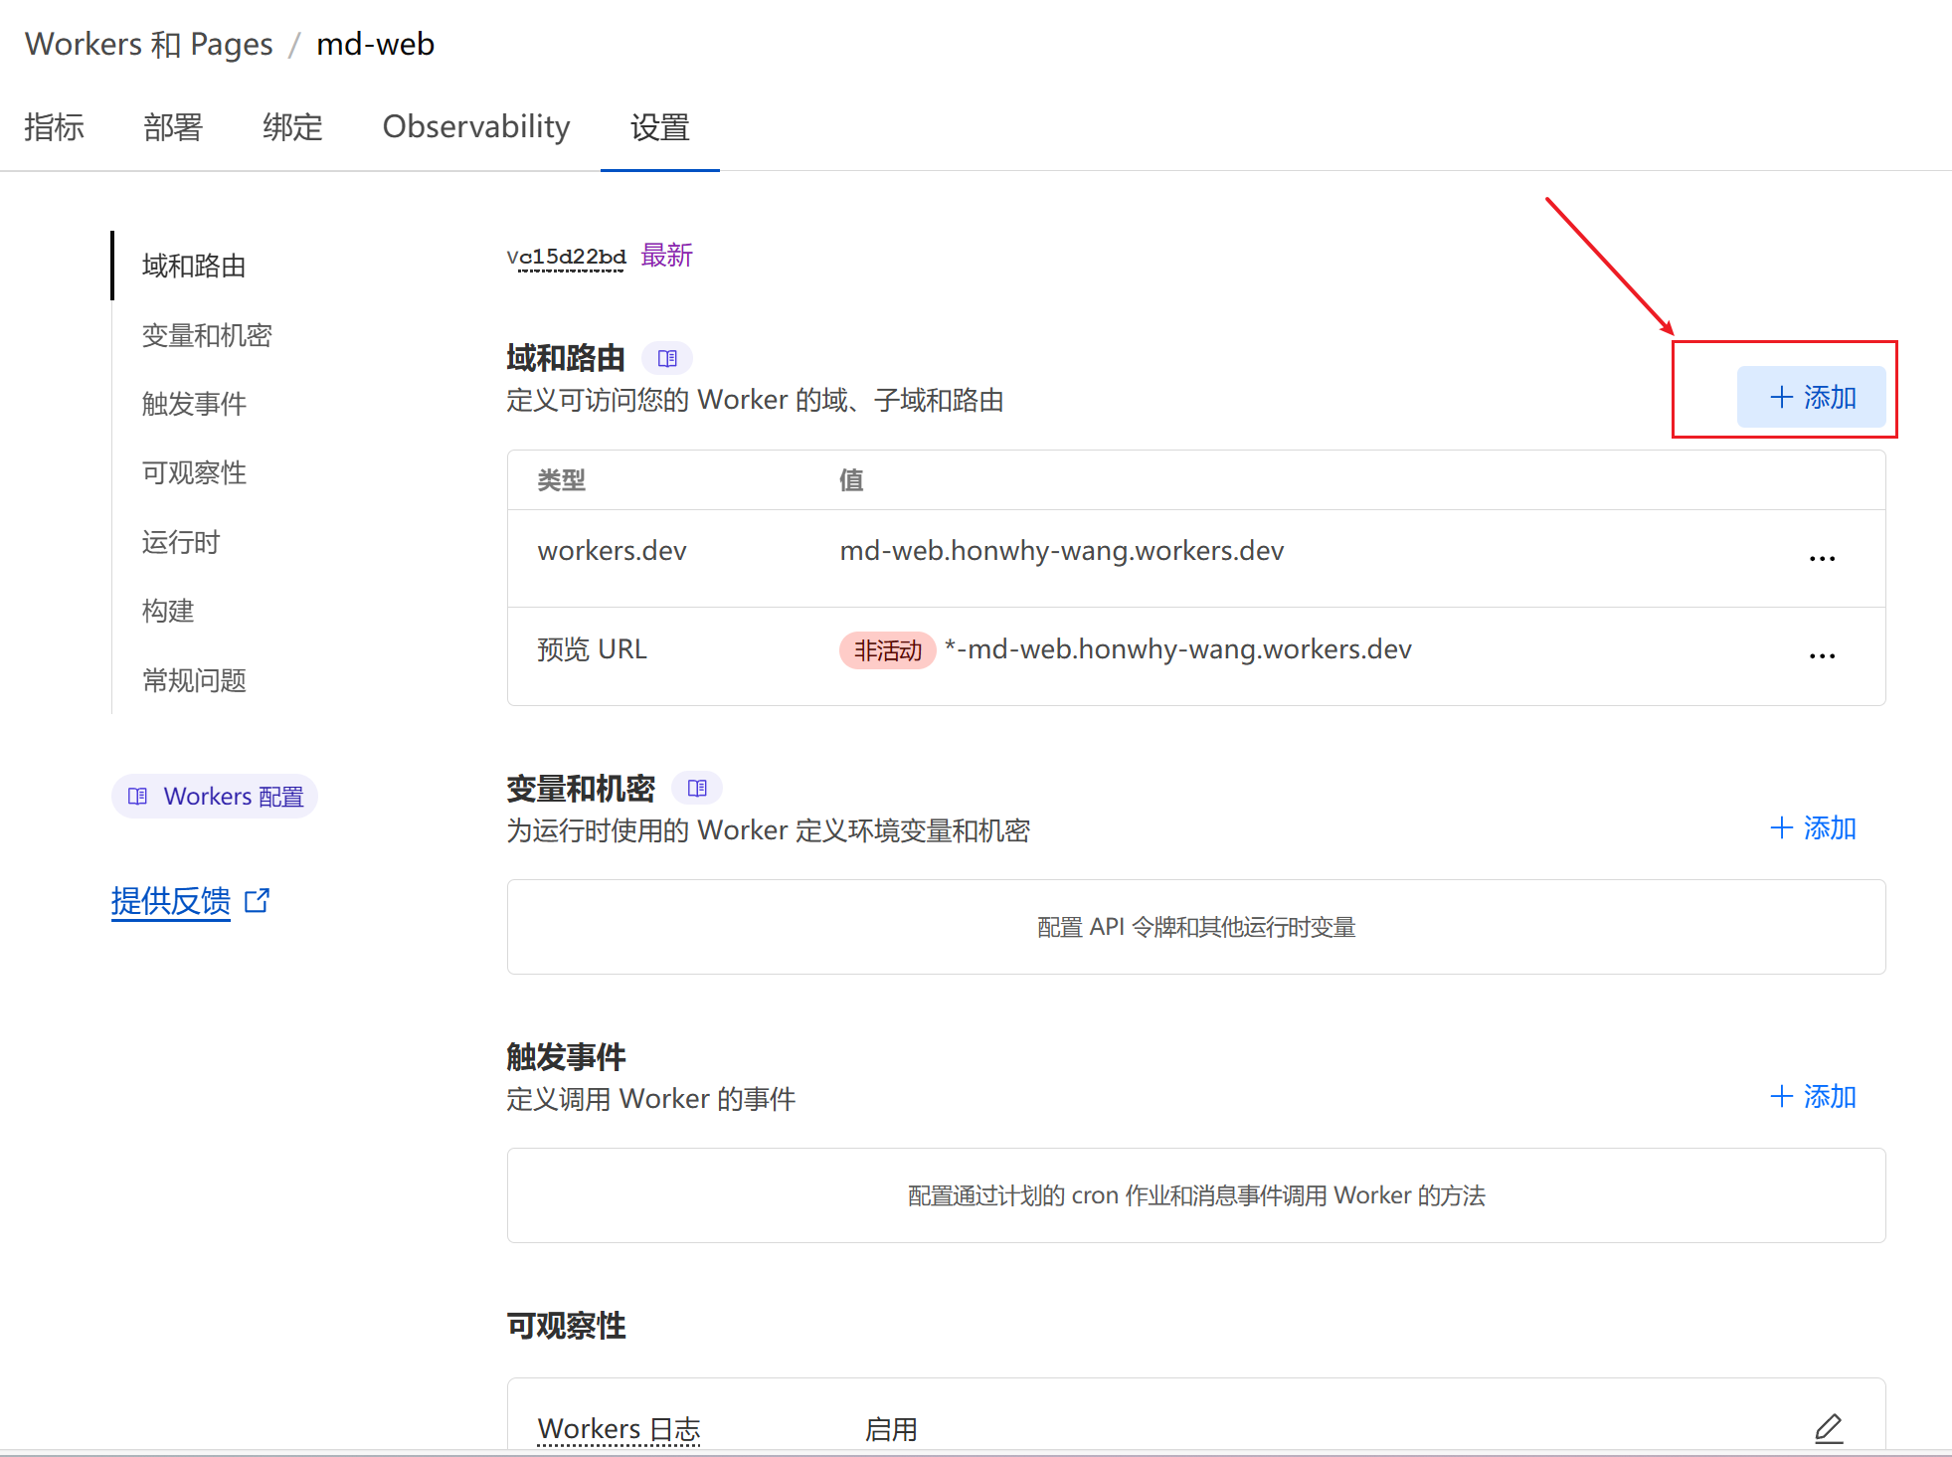
Task: Switch to the 部署 tab
Action: click(x=173, y=127)
